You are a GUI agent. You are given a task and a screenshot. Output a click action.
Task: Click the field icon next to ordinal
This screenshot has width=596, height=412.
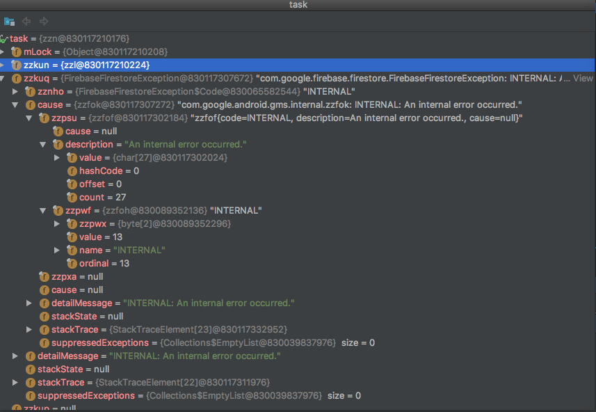[x=72, y=263]
